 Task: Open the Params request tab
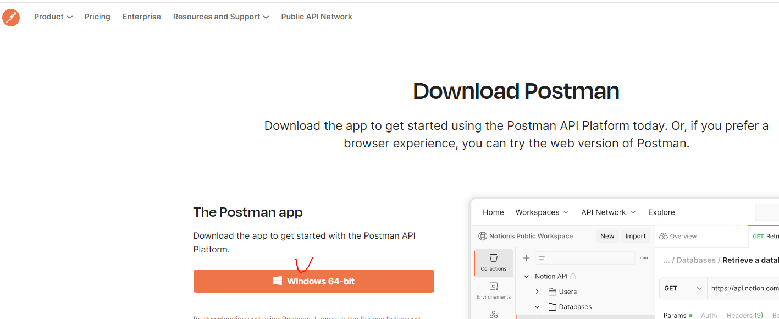pos(678,315)
